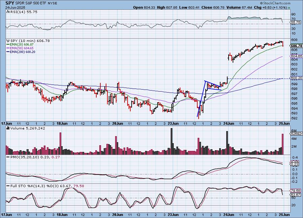Click 20Jun on the axis under price panel

click(118, 123)
